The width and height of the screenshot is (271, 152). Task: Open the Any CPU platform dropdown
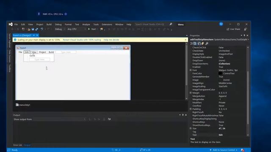coord(76,29)
